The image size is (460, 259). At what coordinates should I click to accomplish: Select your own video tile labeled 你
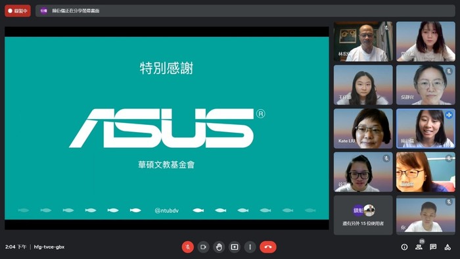(x=426, y=215)
